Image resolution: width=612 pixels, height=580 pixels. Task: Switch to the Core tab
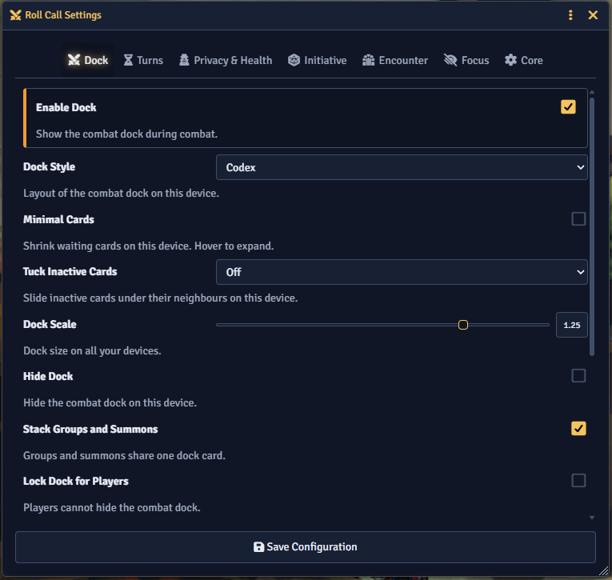coord(524,60)
